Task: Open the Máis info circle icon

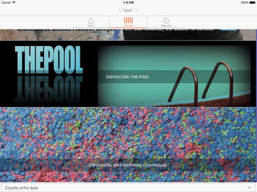Action: click(166, 21)
